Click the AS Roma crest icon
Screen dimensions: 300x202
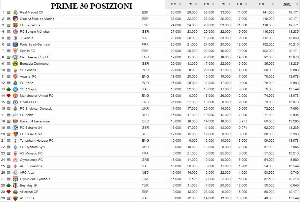click(15, 198)
